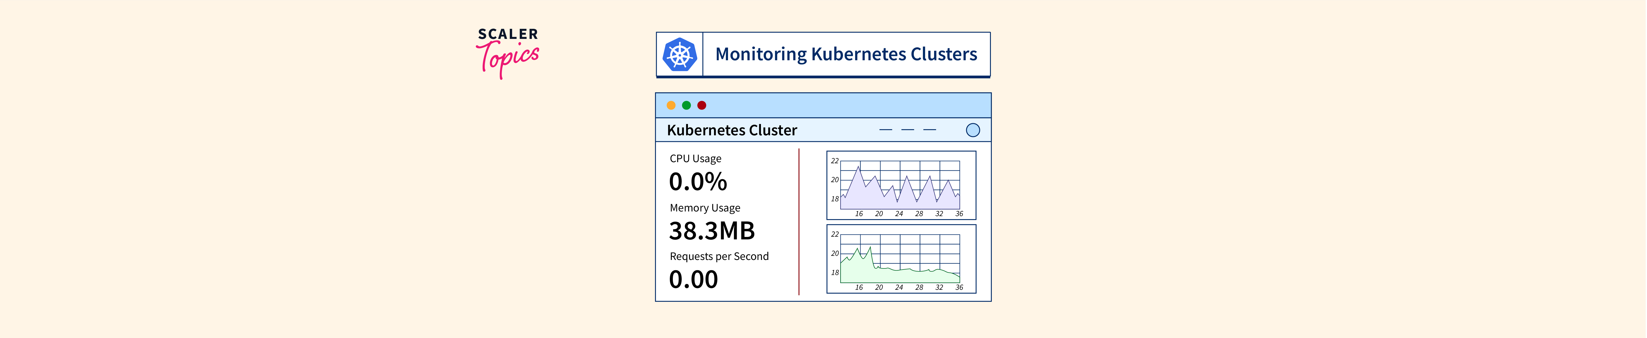The image size is (1647, 338).
Task: Click the red vertical divider line
Action: [799, 222]
